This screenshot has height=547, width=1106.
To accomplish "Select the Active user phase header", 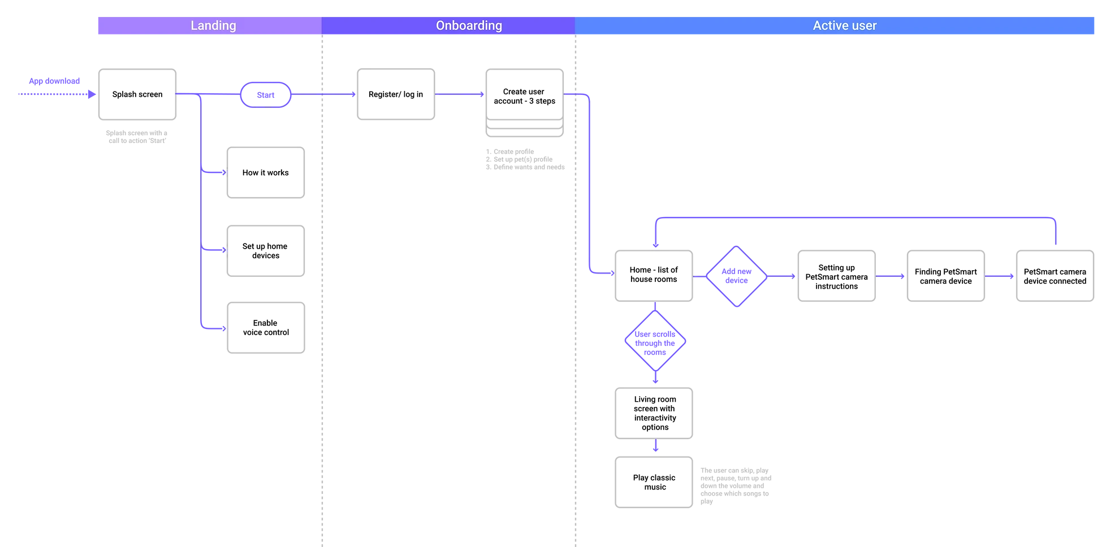I will [835, 25].
